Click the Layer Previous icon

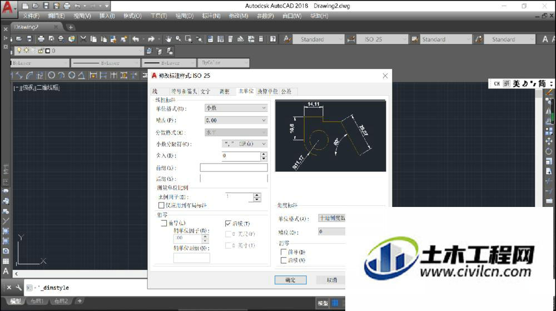point(159,51)
